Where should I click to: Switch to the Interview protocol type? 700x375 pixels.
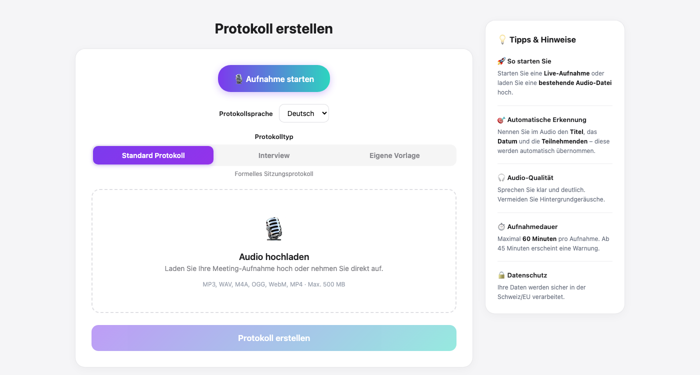click(x=274, y=155)
